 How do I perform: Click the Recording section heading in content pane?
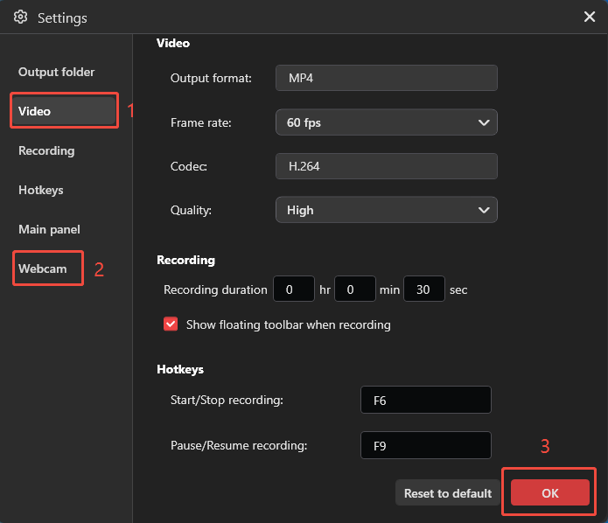185,260
